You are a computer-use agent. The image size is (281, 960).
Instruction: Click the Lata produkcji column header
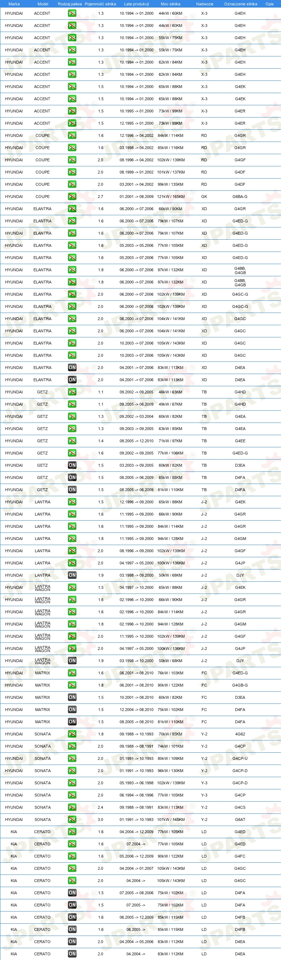(137, 4)
